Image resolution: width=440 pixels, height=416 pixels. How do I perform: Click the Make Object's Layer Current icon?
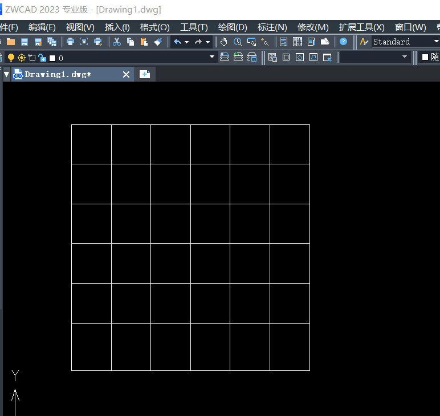tap(224, 57)
